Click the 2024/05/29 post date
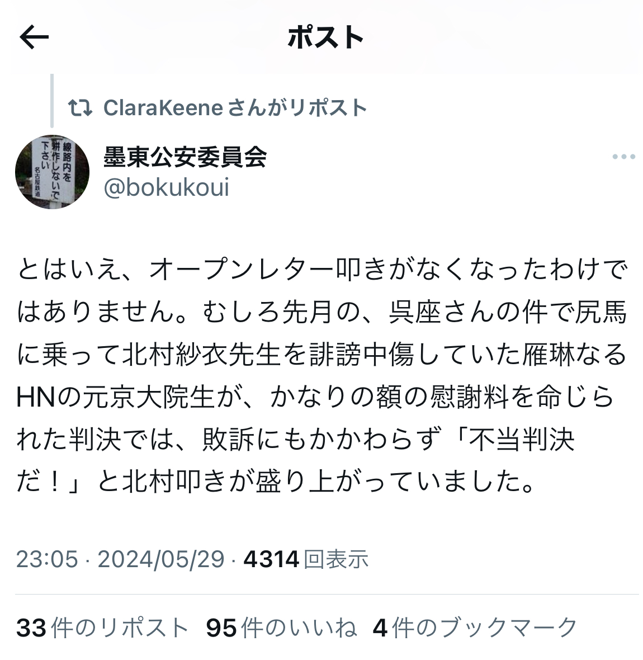 161,559
